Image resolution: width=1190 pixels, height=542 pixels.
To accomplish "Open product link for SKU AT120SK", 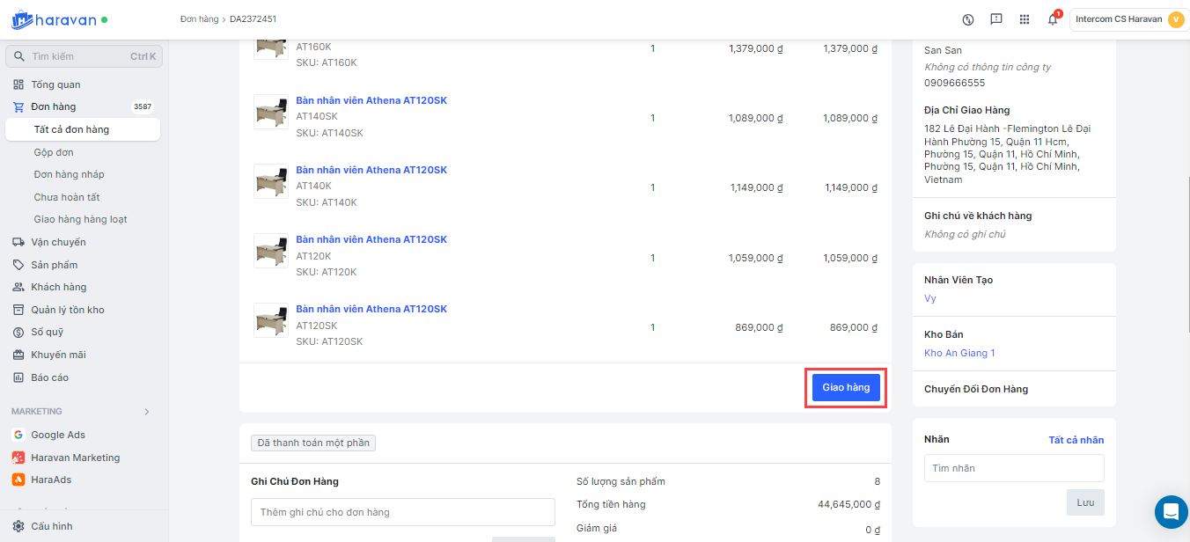I will click(371, 309).
